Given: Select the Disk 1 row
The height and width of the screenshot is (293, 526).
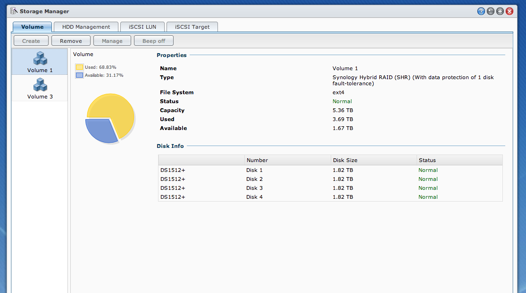Looking at the screenshot, I should coord(330,170).
